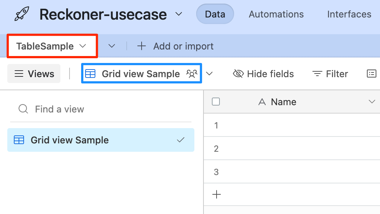Check the select-all rows checkbox
The height and width of the screenshot is (214, 380).
point(216,102)
